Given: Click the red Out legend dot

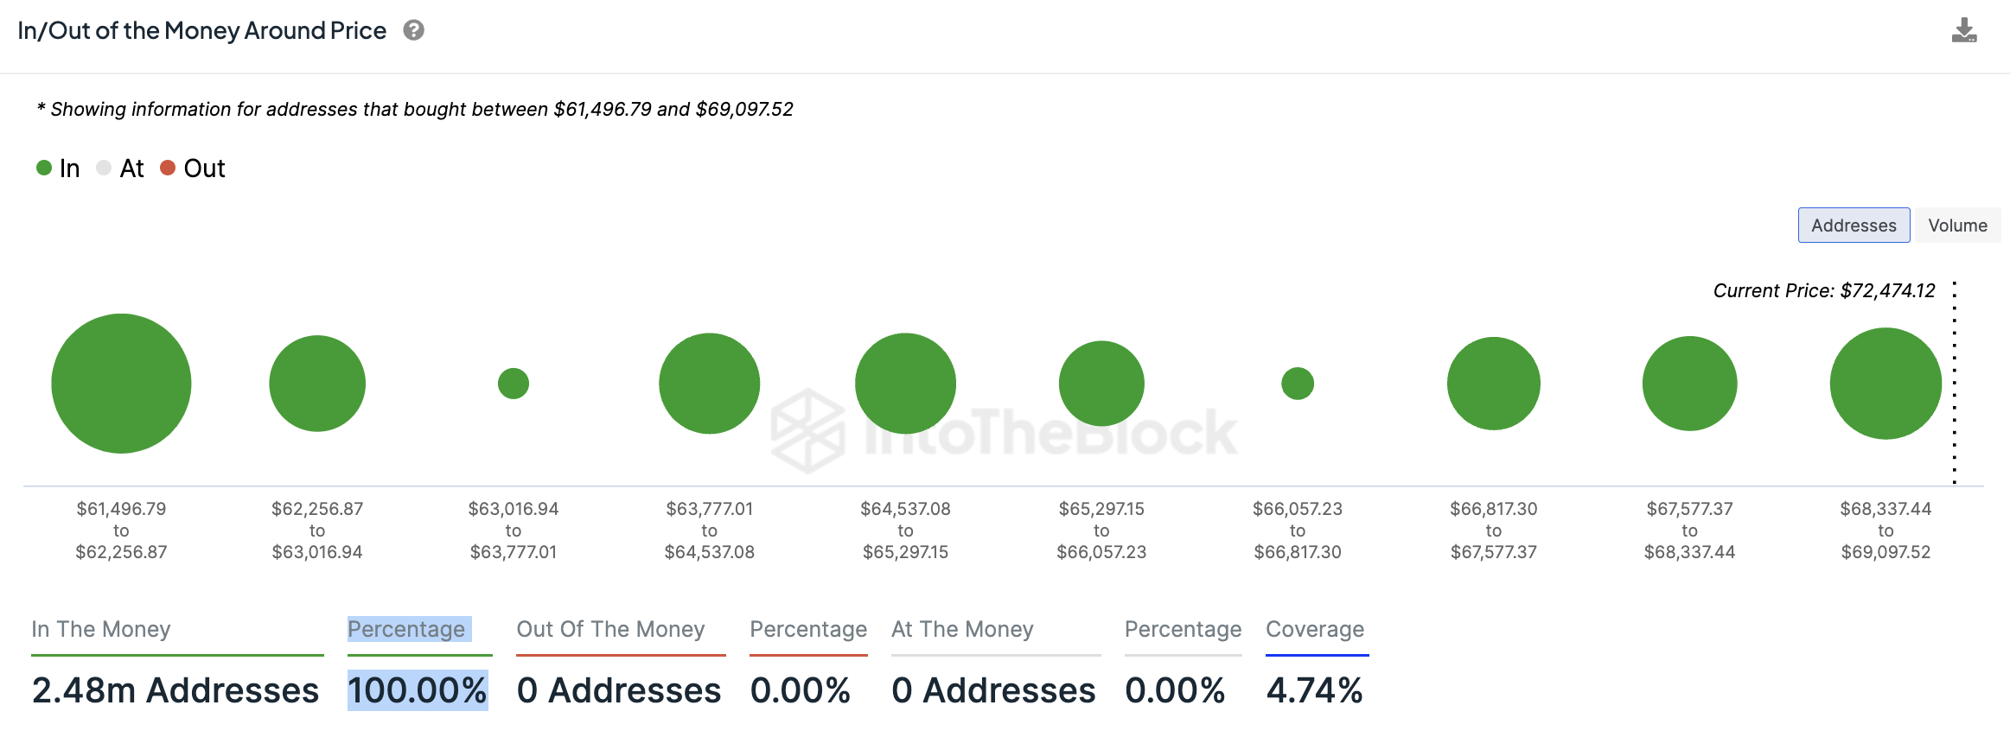Looking at the screenshot, I should click(x=169, y=168).
